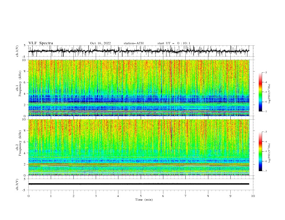Click inside the ch.1 spectrogram panel

tap(139, 88)
